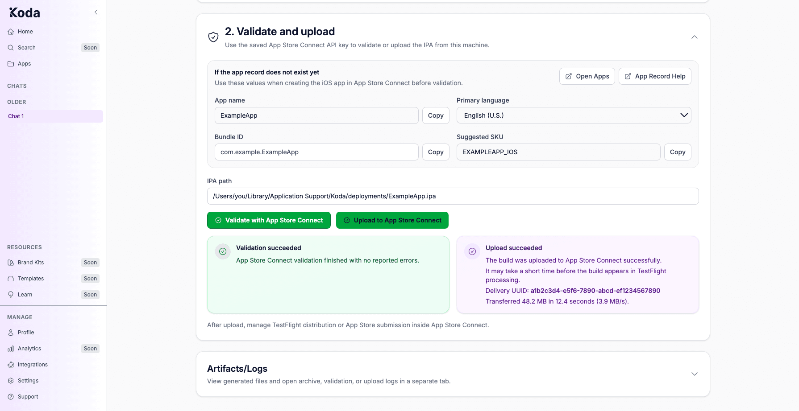Collapse the sidebar with the chevron arrow

(96, 12)
